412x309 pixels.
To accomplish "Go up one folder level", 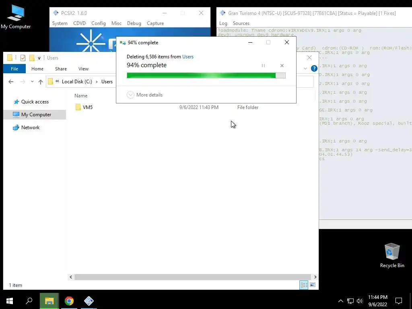I will [41, 82].
